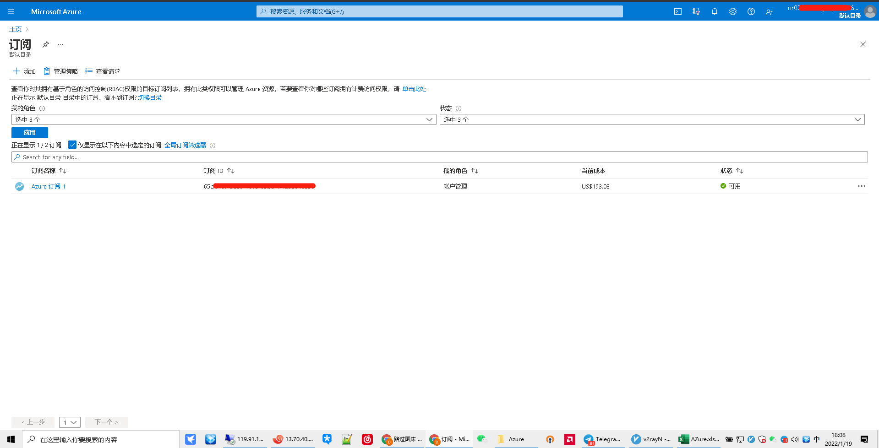The width and height of the screenshot is (879, 448).
Task: Open the Windows action center icon
Action: pyautogui.click(x=864, y=439)
